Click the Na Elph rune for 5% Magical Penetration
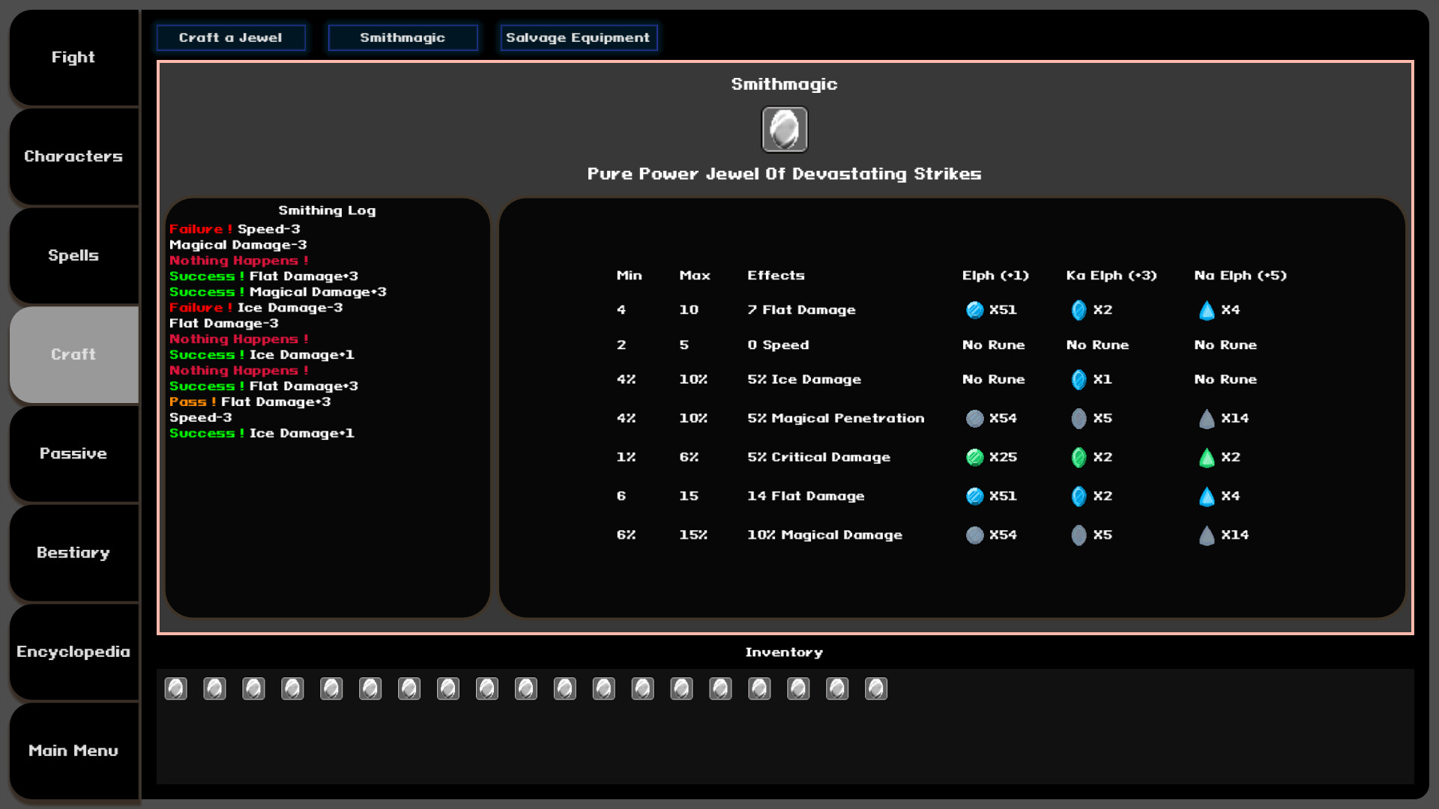This screenshot has width=1439, height=809. (1206, 418)
